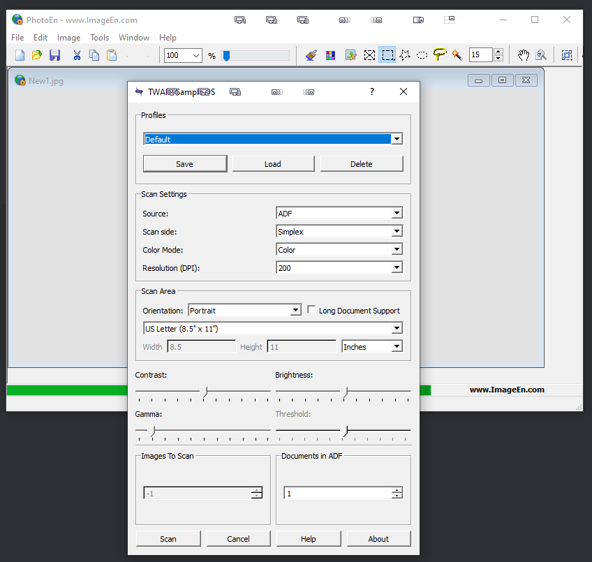
Task: Increase Documents in ADF count
Action: 397,490
